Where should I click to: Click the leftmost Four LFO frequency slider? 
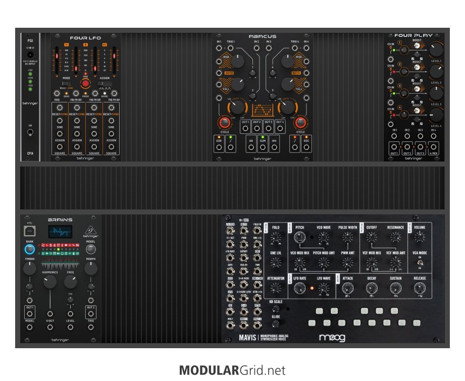pos(57,61)
